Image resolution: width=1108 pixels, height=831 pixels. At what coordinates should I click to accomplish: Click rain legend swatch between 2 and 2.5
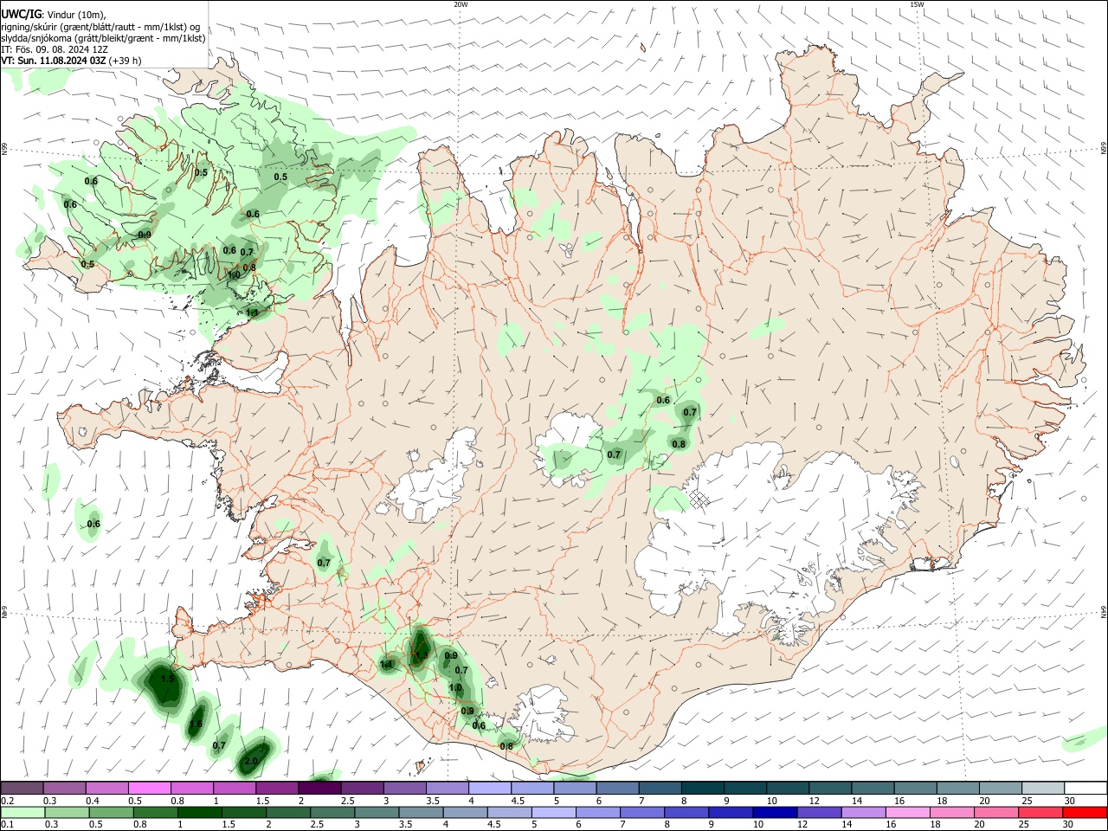tap(287, 813)
